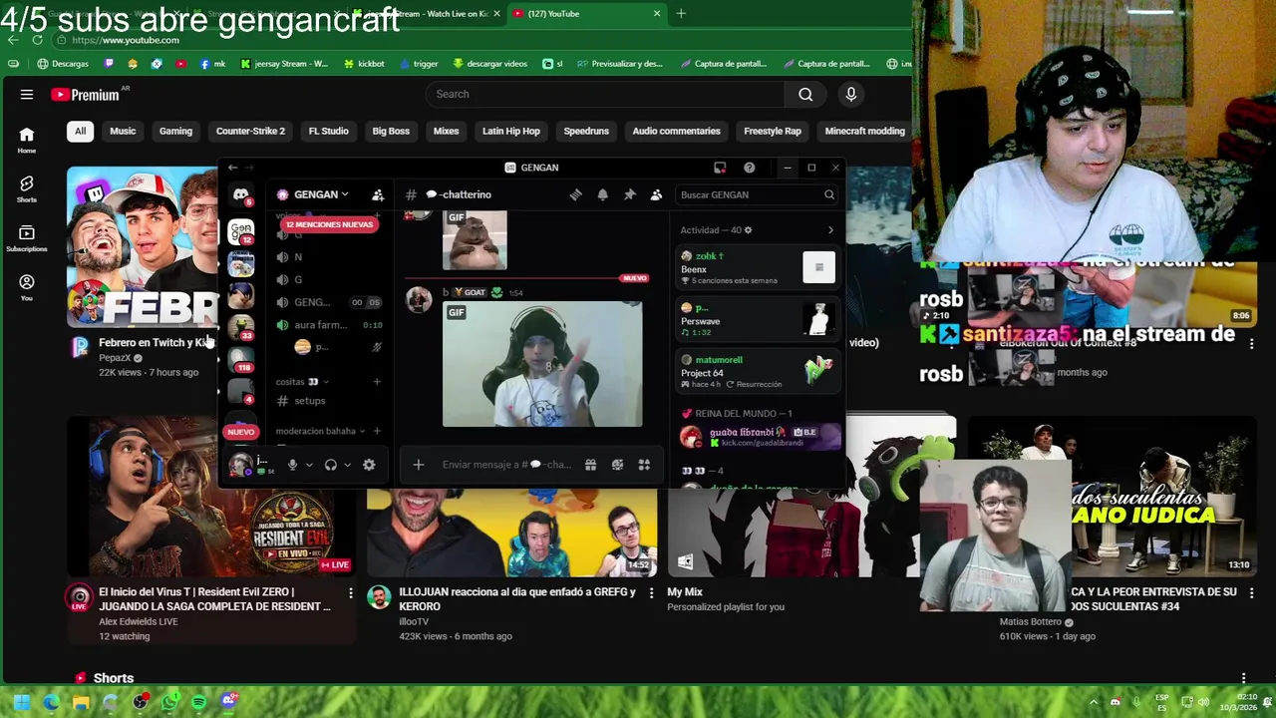The width and height of the screenshot is (1276, 718).
Task: Select the Gaming filter chip
Action: tap(175, 131)
